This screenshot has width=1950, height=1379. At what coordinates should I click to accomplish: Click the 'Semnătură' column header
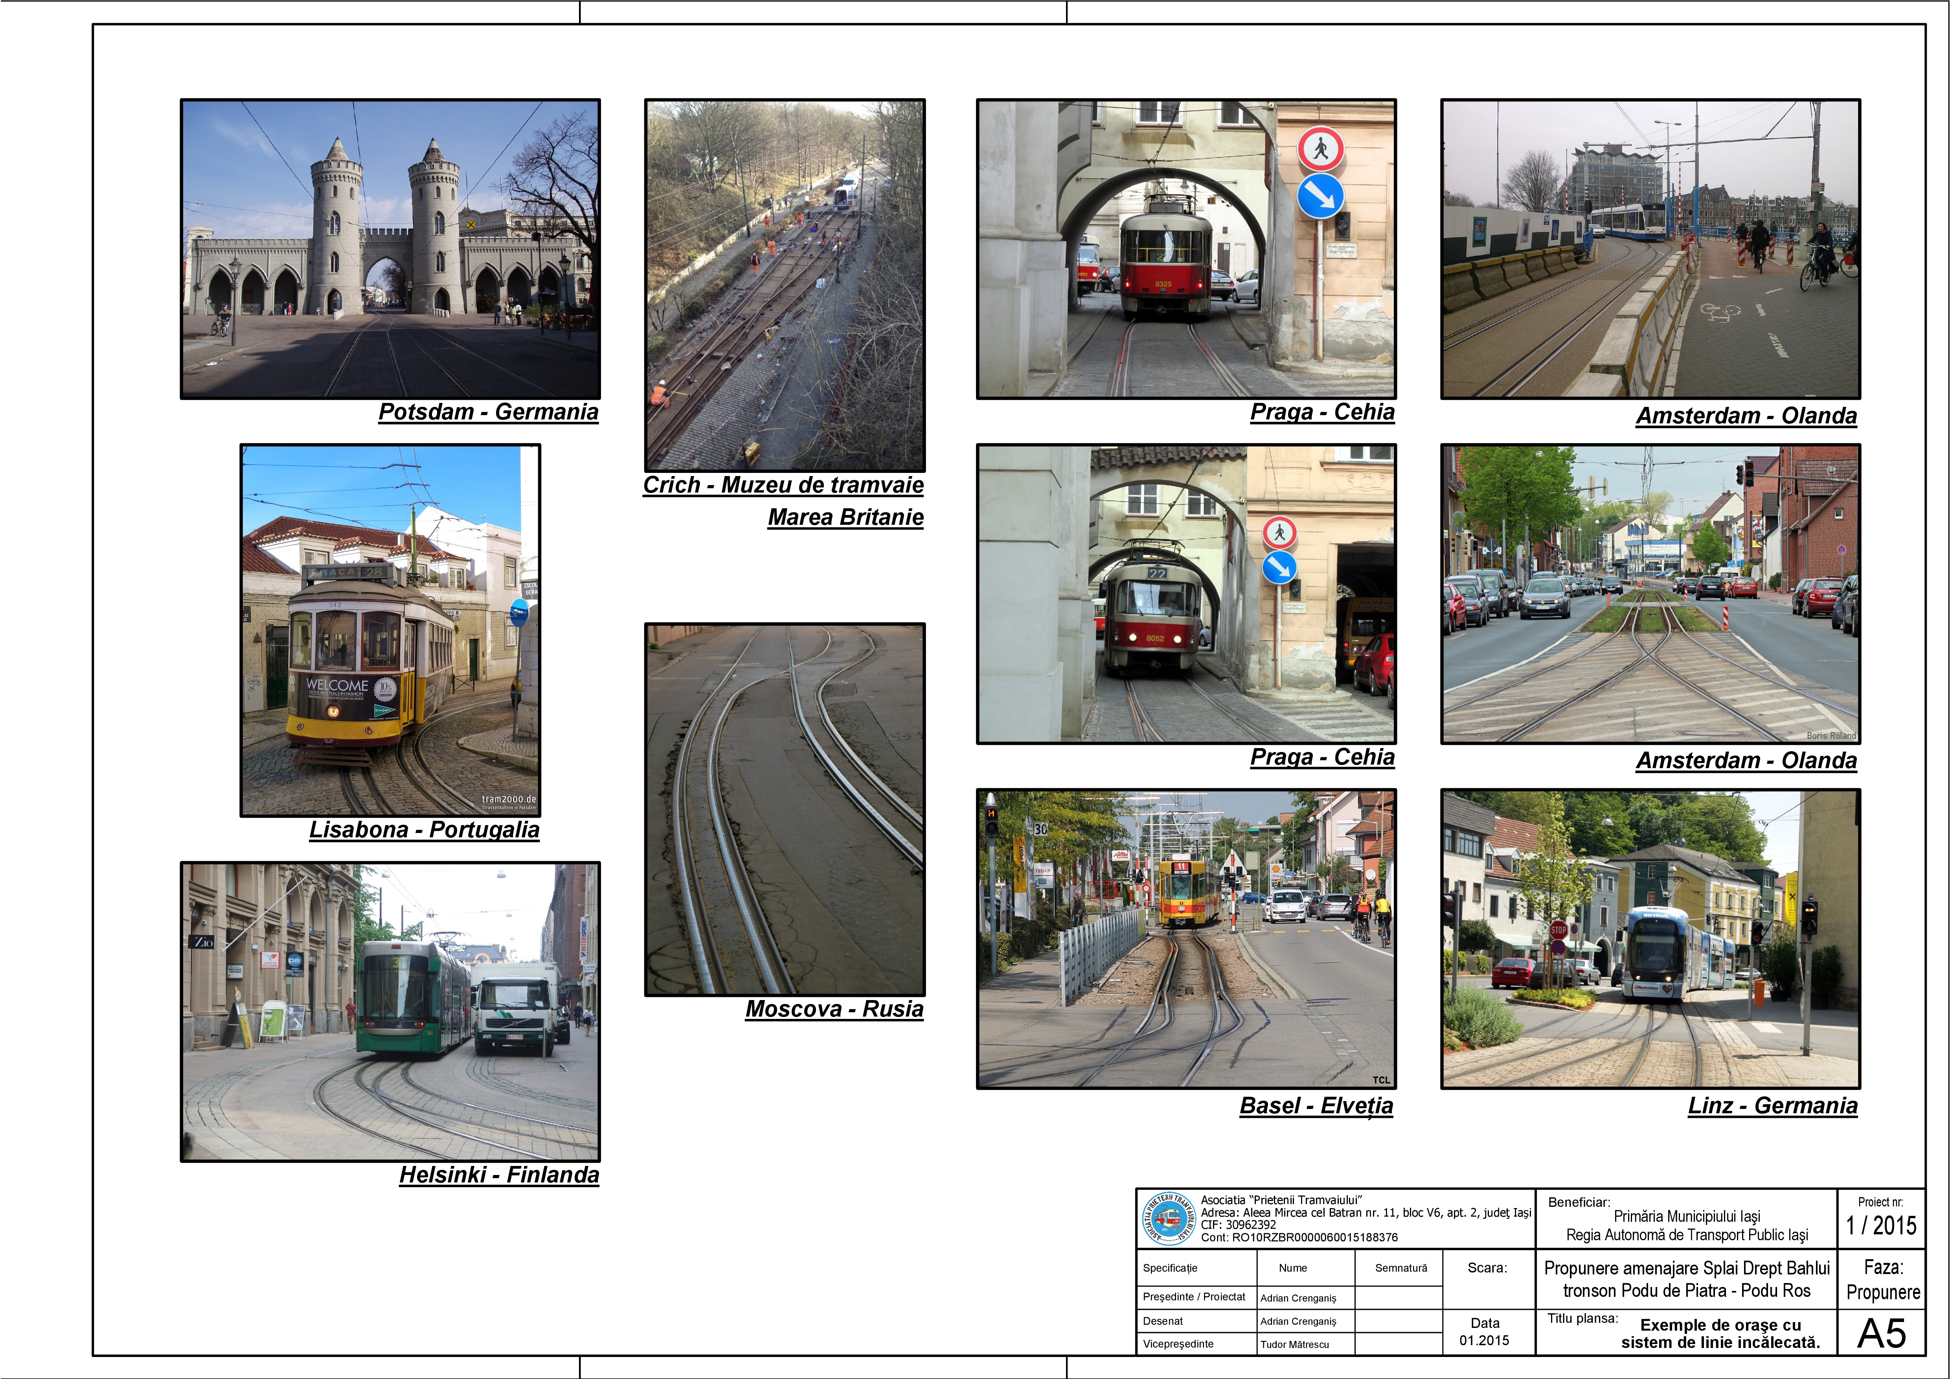click(1401, 1268)
